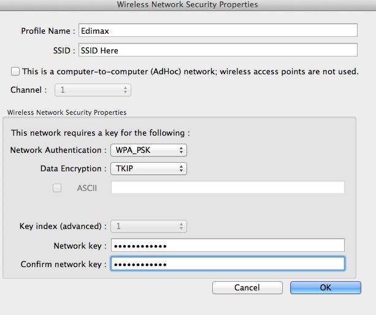Confirm settings with the OK button
The width and height of the screenshot is (376, 315).
point(326,287)
